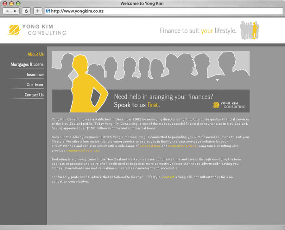Click the 'Finance to suit your lifestyle.' tagline

pos(198,31)
